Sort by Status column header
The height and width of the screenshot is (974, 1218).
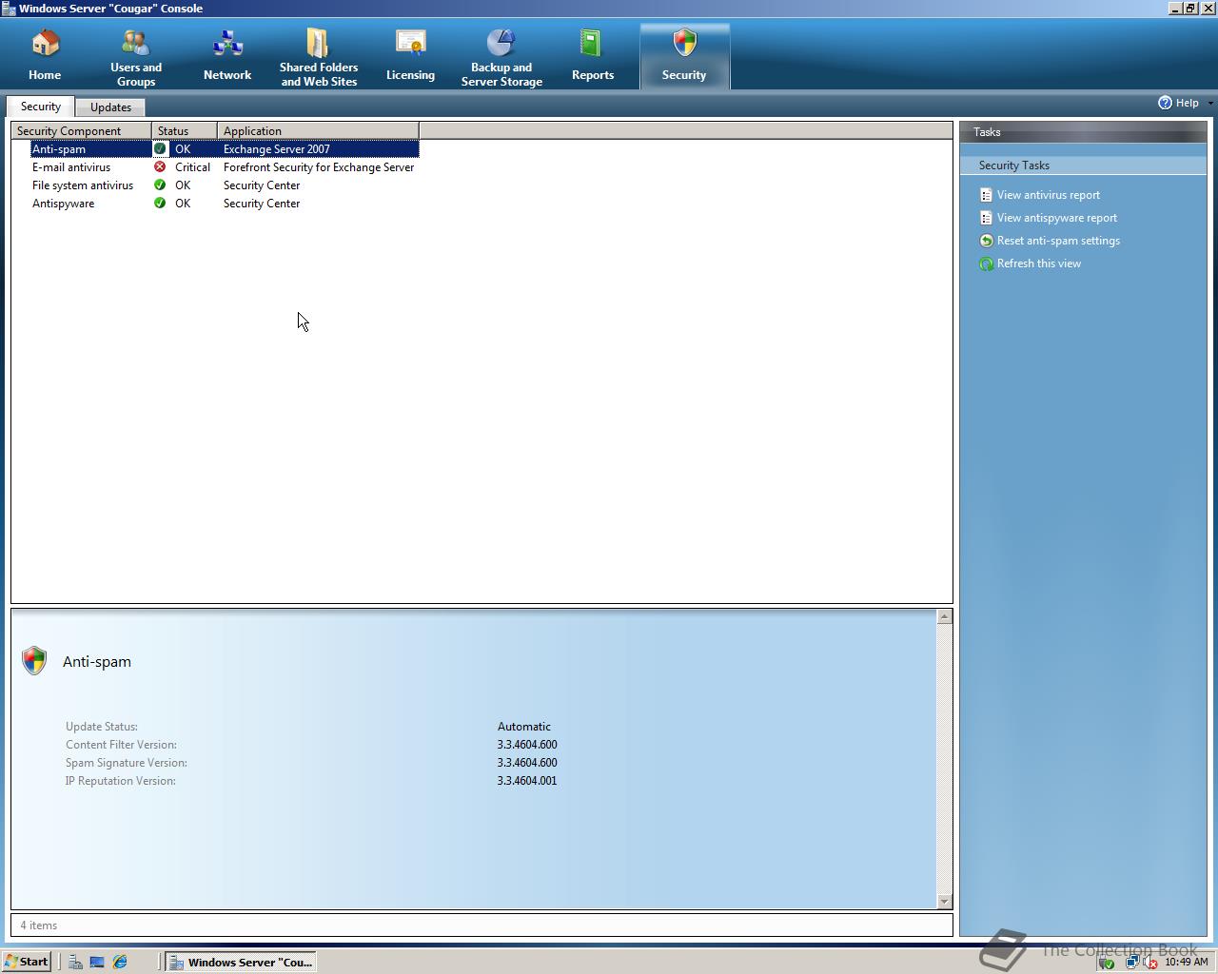[x=185, y=130]
